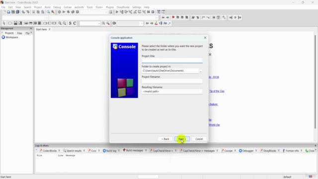Close the Build messages log tab
The width and height of the screenshot is (318, 179).
[x=146, y=151]
